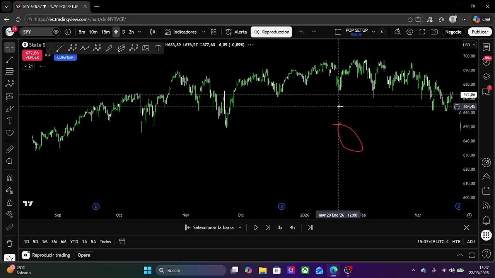The height and width of the screenshot is (278, 495).
Task: Remove objects with the trash icon
Action: click(10, 244)
